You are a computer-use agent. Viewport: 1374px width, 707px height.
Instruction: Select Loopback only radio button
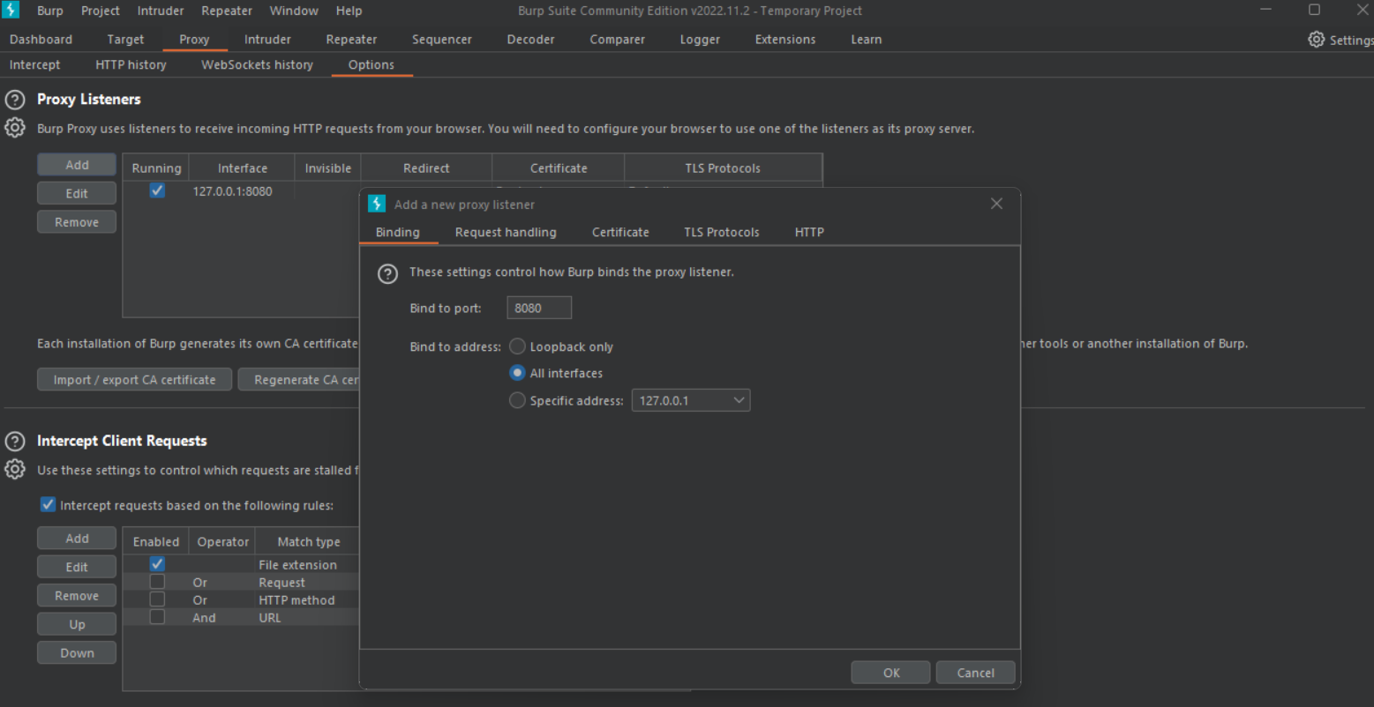[x=518, y=346]
